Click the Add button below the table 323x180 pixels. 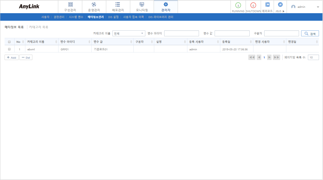(11, 57)
